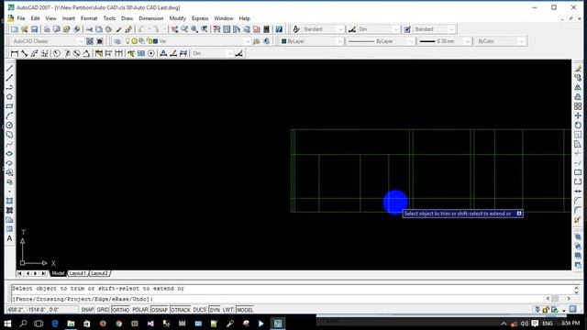Open the Dimension menu
This screenshot has height=330, width=587.
coord(150,18)
